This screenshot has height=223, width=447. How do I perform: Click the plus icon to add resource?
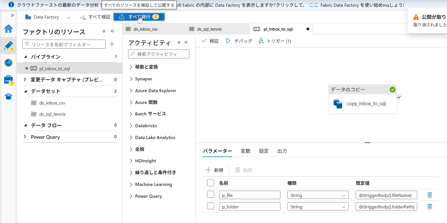coord(112,44)
